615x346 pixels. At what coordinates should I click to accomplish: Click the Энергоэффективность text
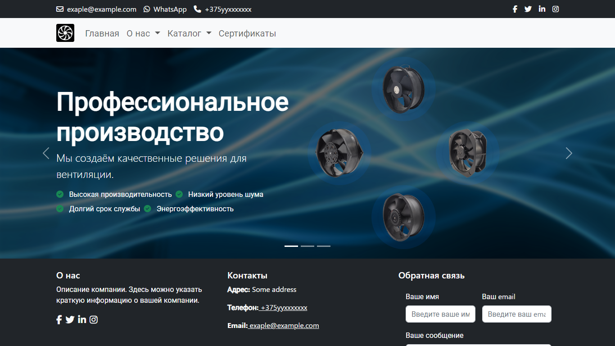tap(195, 209)
